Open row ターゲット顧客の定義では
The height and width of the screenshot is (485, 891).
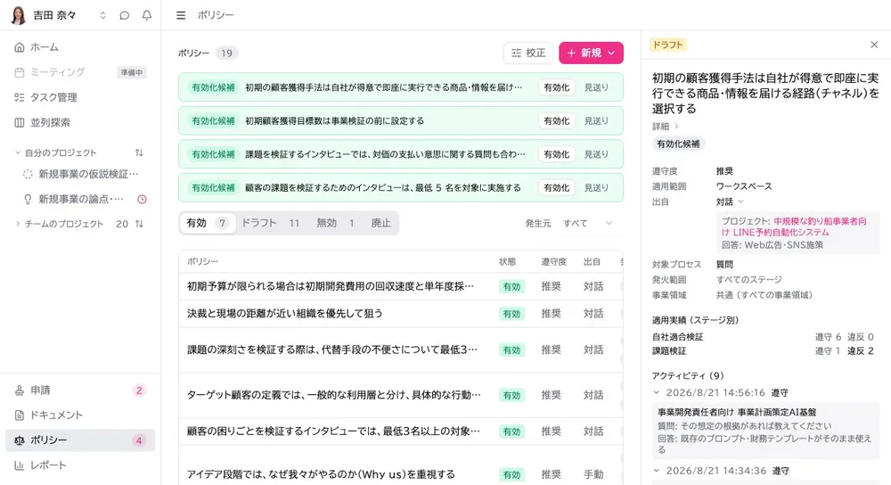click(401, 395)
